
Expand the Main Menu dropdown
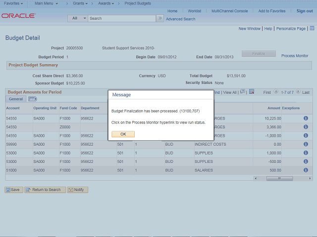(46, 3)
